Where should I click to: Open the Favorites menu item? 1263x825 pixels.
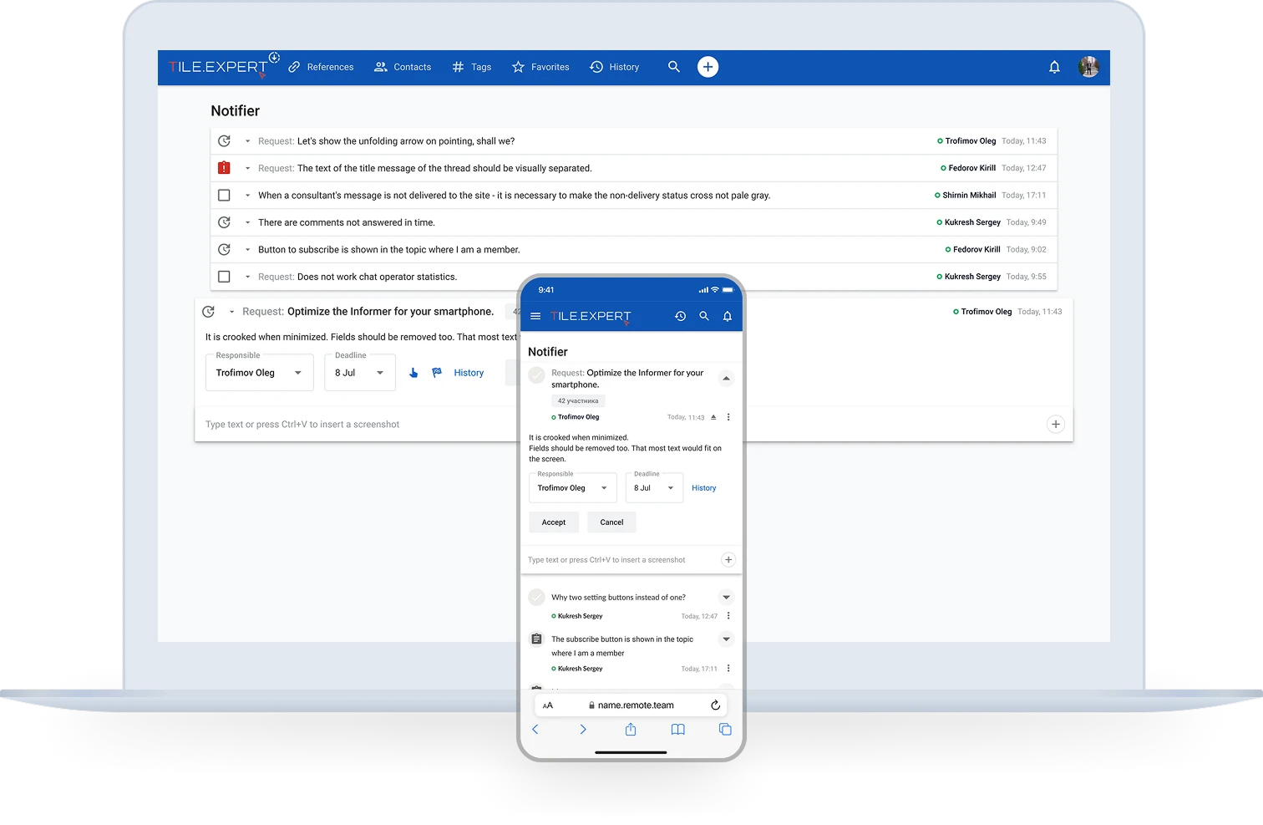(x=540, y=67)
